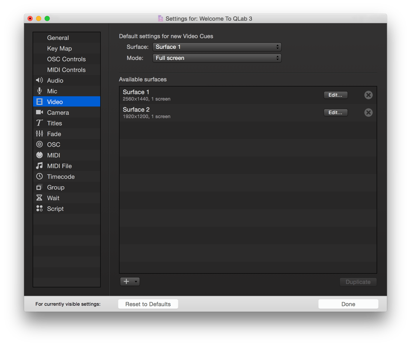Switch to General settings section
The image size is (411, 346).
[x=58, y=38]
